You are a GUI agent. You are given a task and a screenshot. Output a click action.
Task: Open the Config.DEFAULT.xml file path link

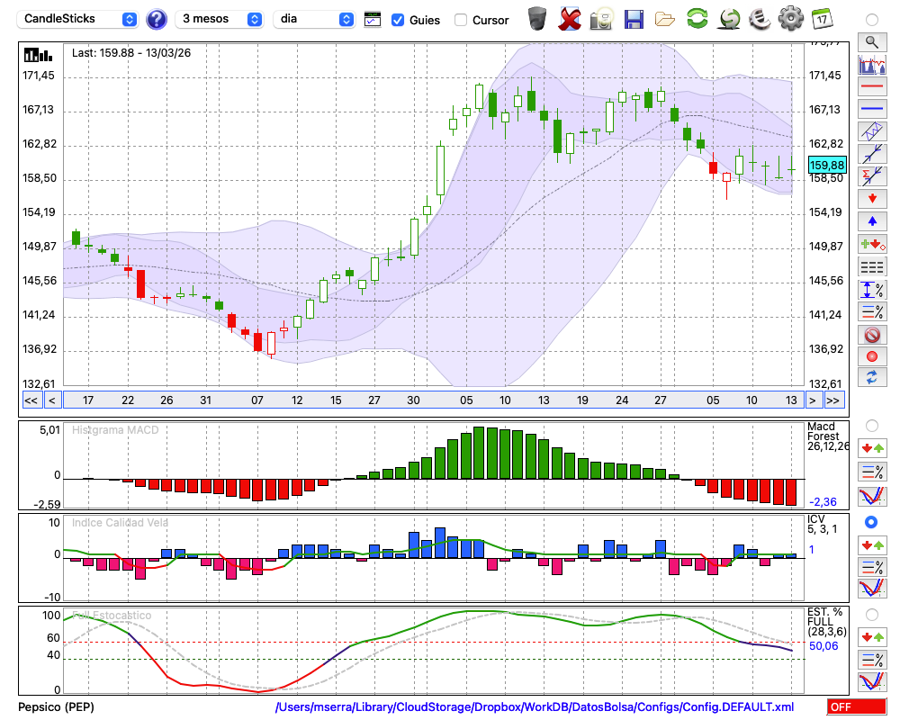click(x=535, y=707)
